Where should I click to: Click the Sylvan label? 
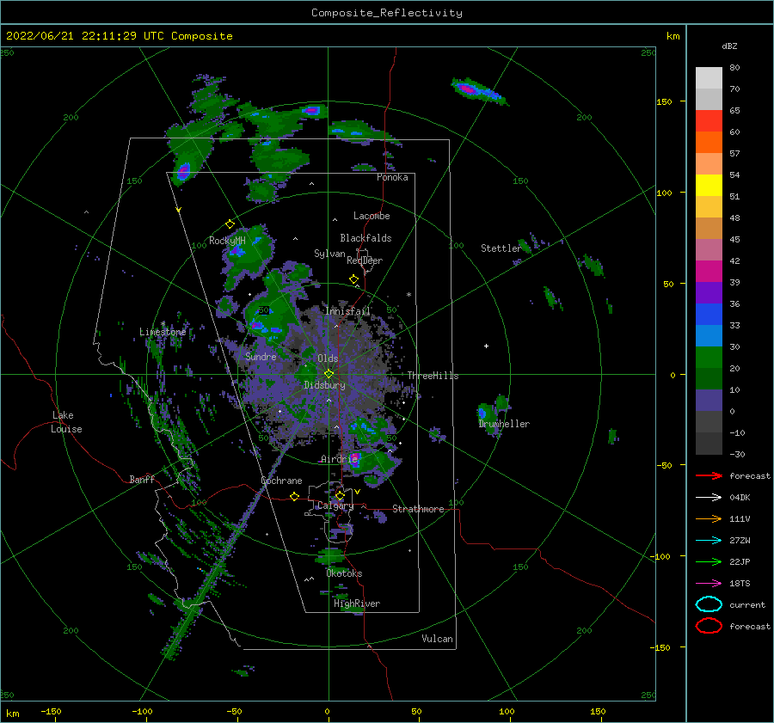[329, 254]
